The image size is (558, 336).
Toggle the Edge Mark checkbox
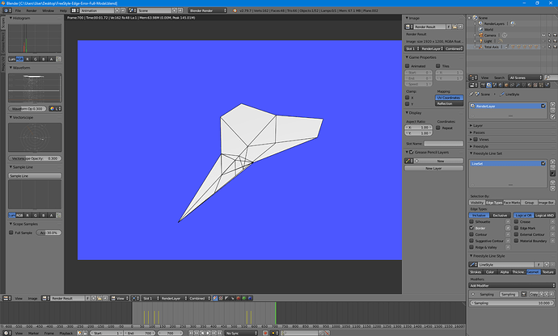[x=516, y=228]
